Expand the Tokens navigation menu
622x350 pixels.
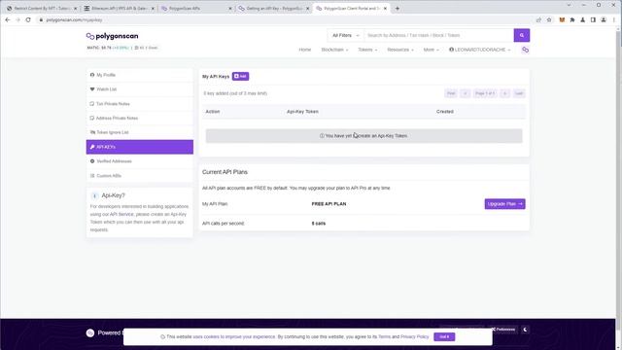tap(367, 50)
